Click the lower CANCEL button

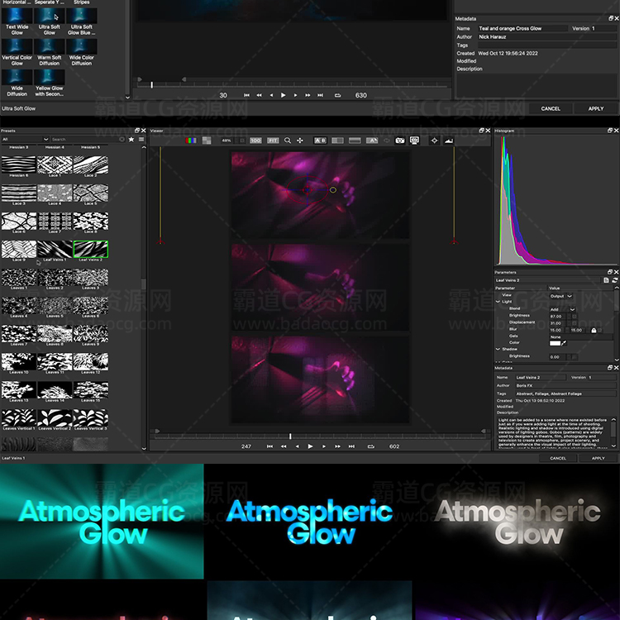[558, 458]
